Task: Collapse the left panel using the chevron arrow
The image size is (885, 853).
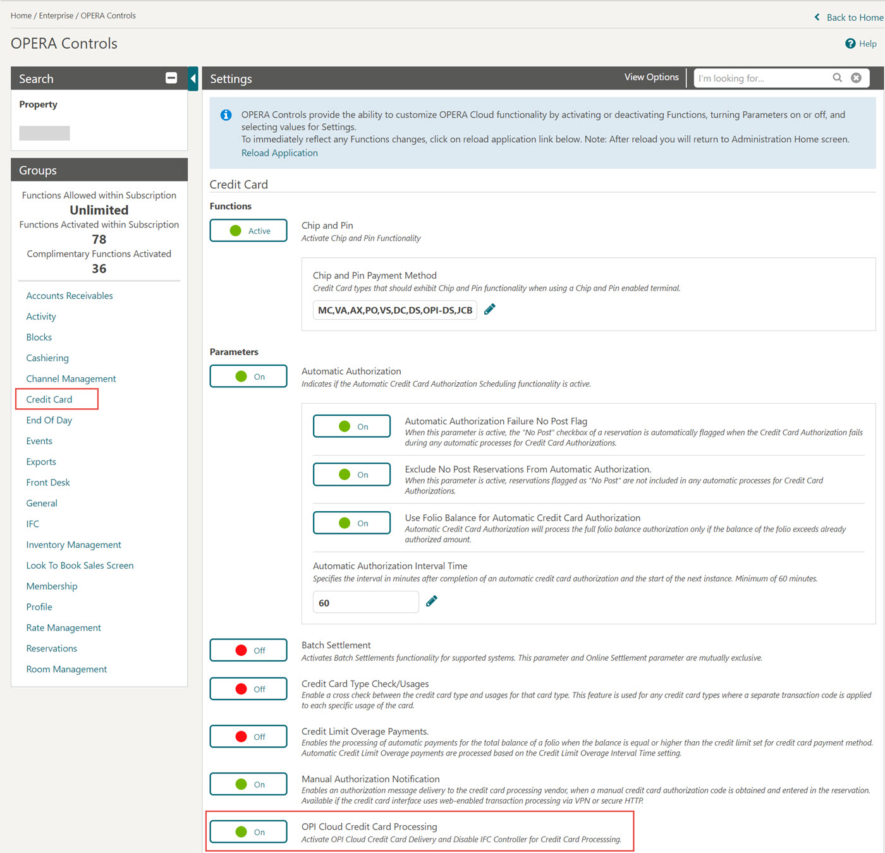Action: (193, 78)
